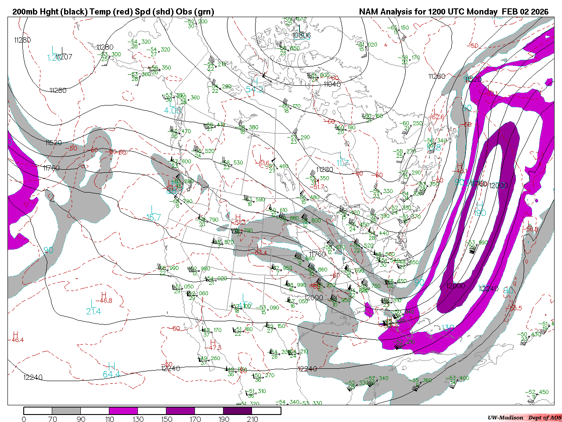Click the cyan L 16.7 marker
Screen dimensions: 562x422
(x=153, y=214)
